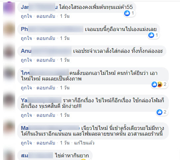The image size is (180, 160).
Task: Click 1 วัน timestamp under Anu's comment
Action: point(65,60)
